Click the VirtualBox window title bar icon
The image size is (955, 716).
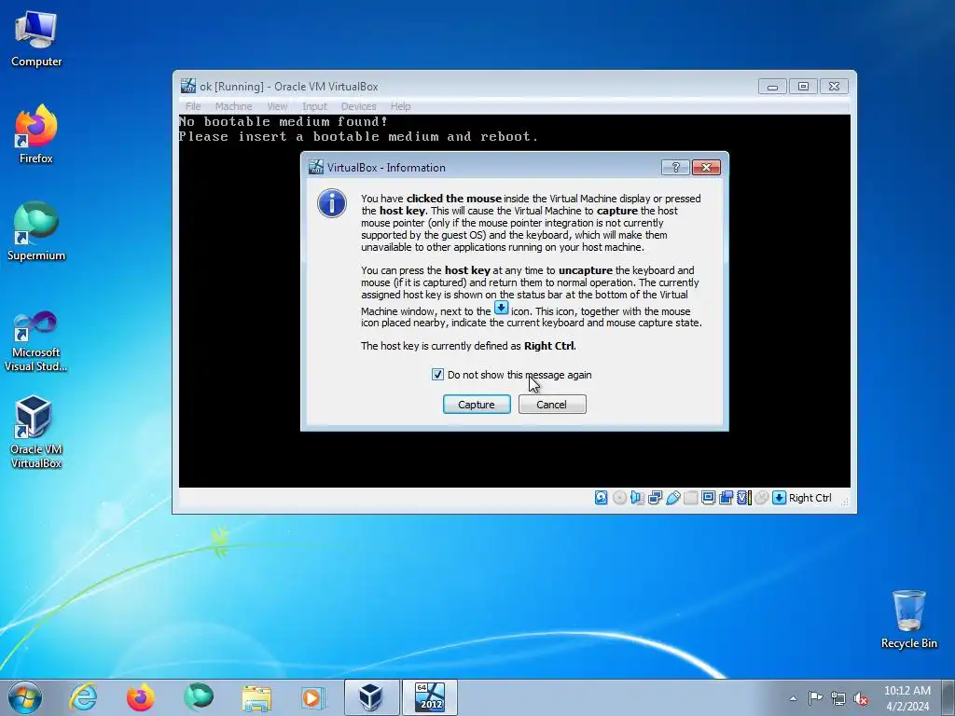click(188, 86)
